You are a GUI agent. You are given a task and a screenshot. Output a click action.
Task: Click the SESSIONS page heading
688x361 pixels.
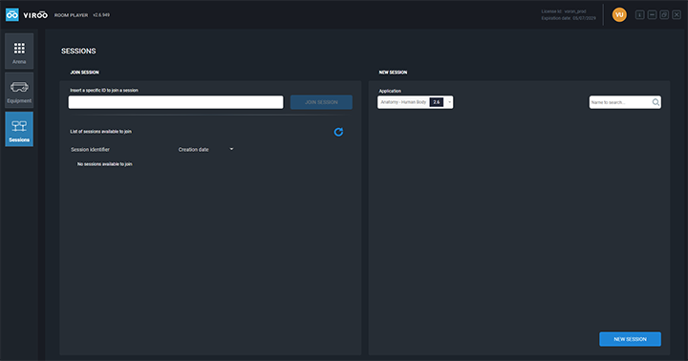78,51
